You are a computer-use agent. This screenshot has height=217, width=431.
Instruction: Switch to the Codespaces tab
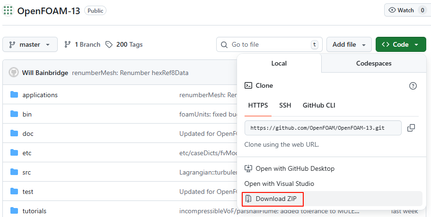tap(374, 63)
